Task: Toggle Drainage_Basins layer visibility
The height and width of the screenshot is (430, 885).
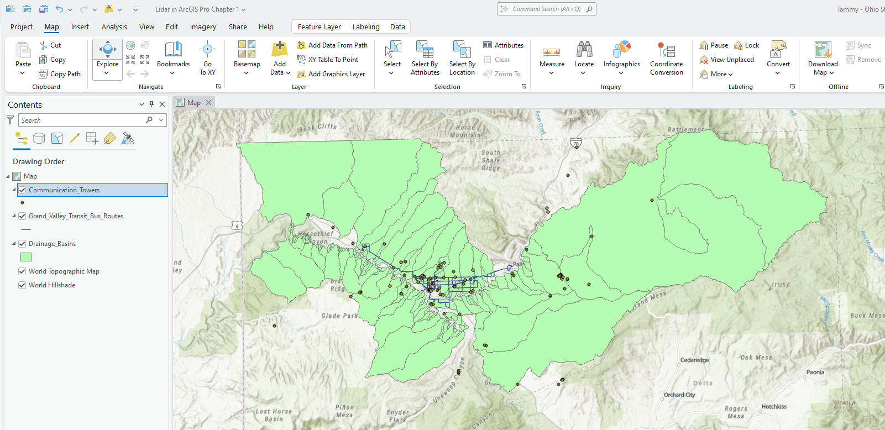Action: click(22, 244)
